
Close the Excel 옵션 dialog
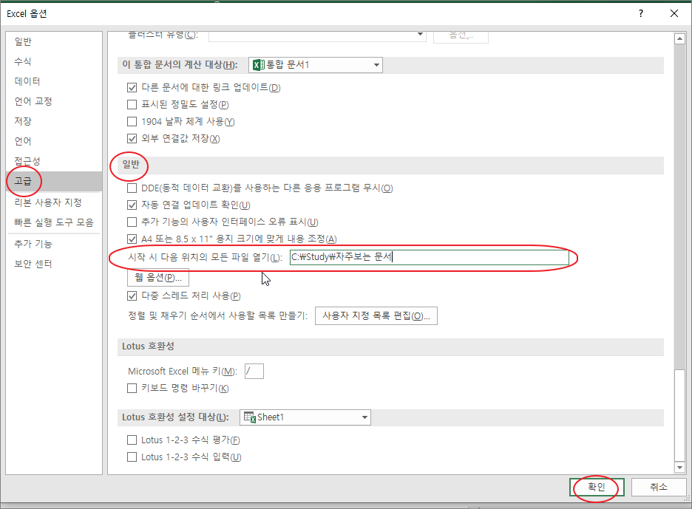point(674,14)
